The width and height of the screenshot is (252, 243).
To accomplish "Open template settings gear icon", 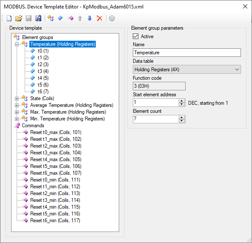I will coord(112,18).
